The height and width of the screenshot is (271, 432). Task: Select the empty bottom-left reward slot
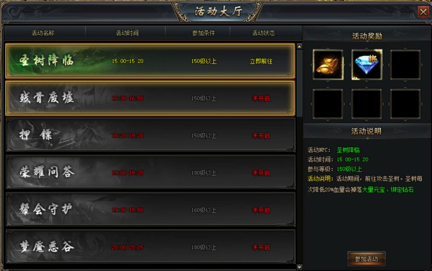click(x=328, y=104)
